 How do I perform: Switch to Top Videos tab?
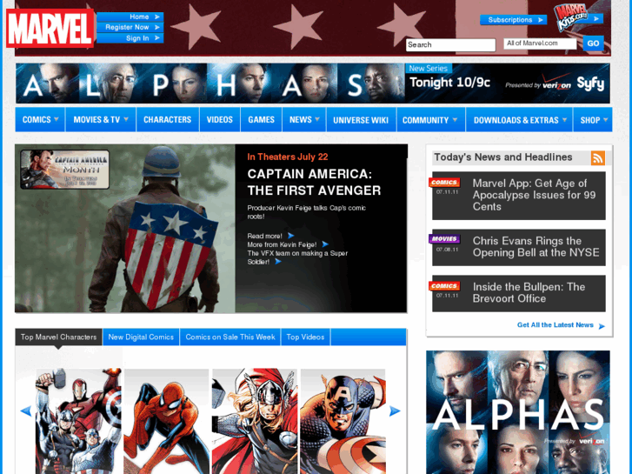tap(305, 337)
